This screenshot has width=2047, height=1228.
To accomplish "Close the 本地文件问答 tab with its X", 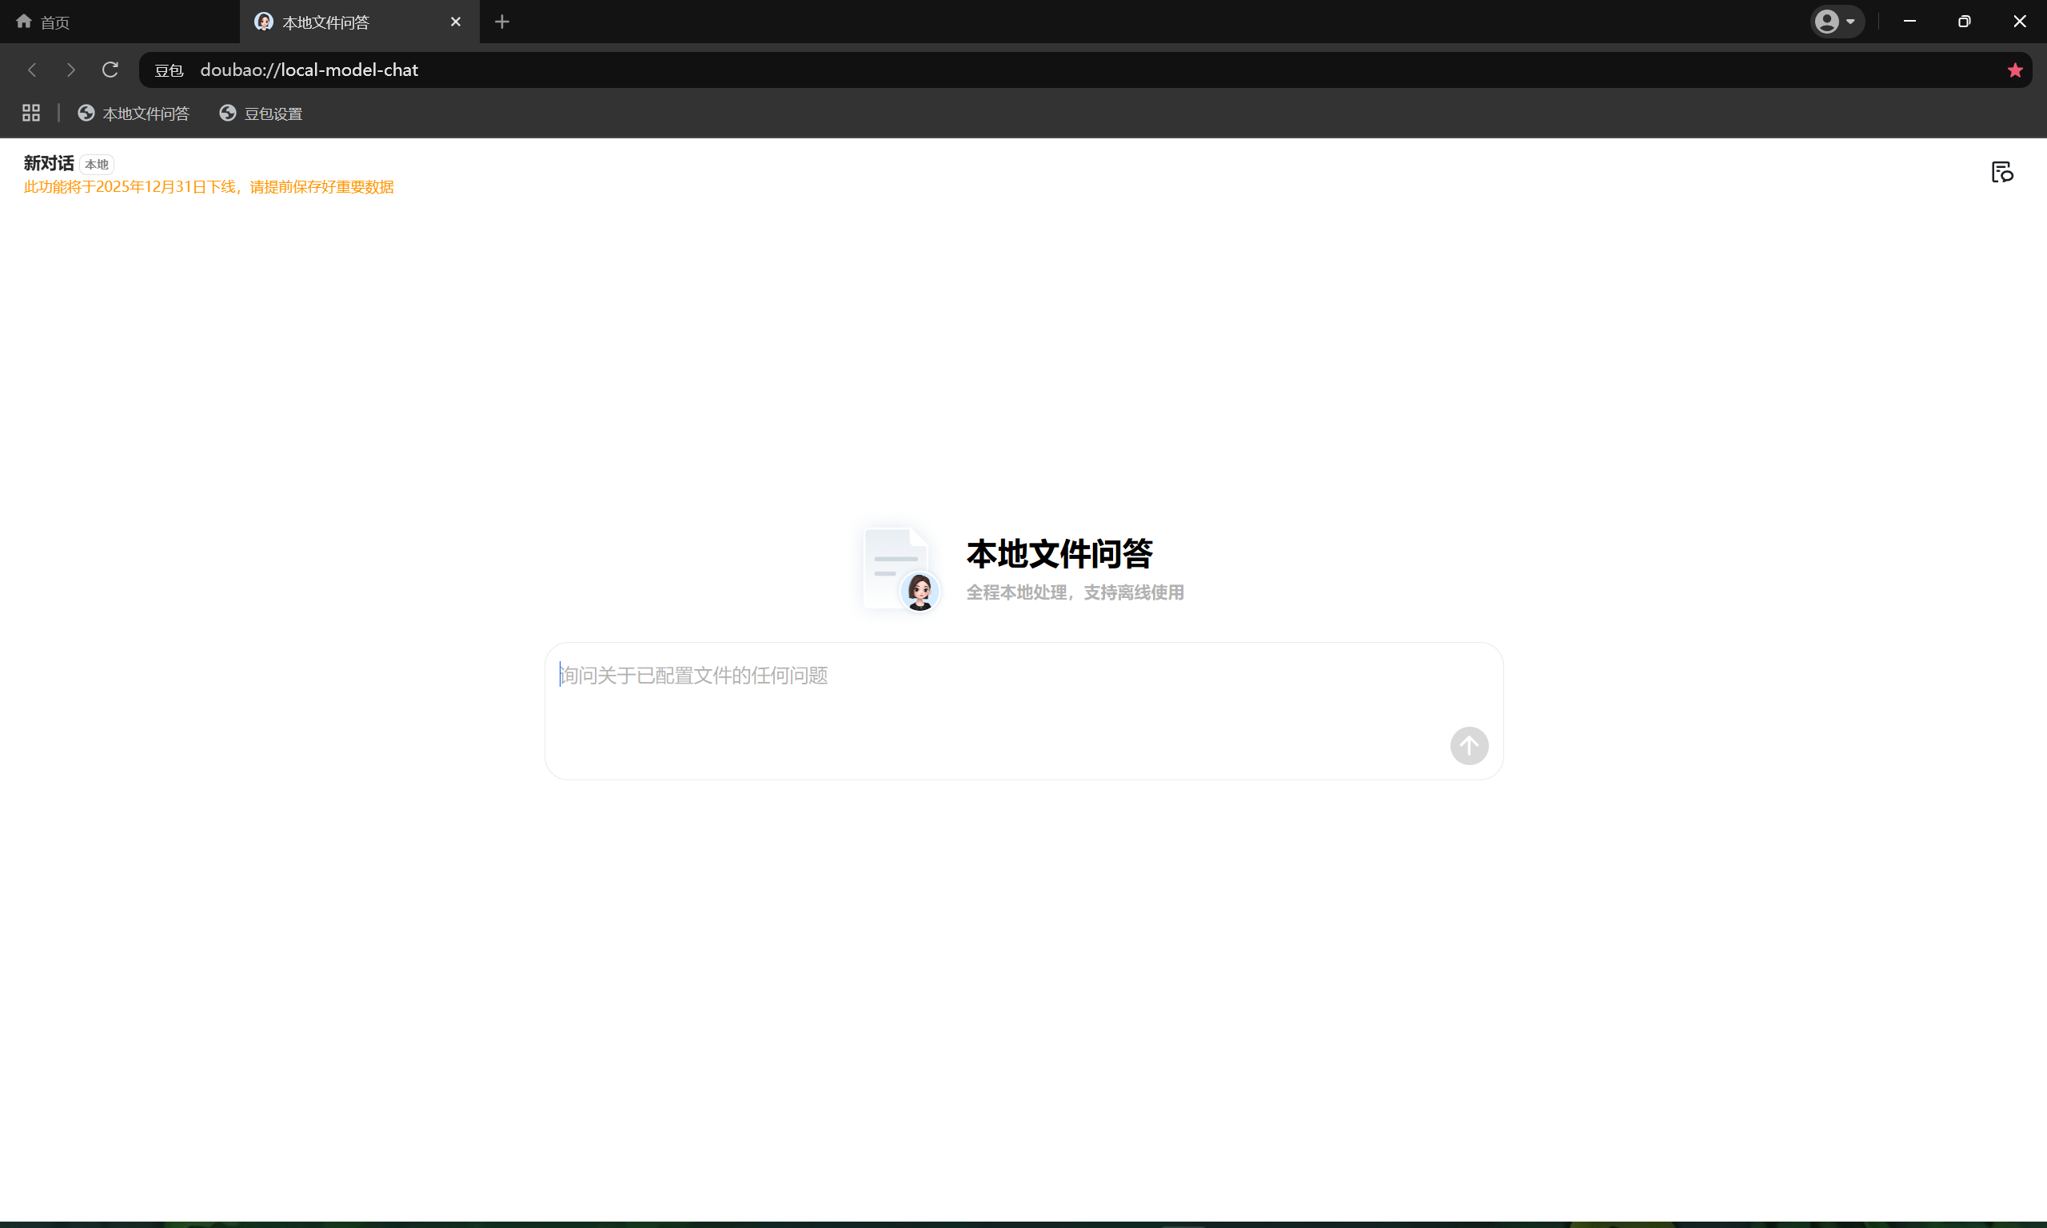I will pos(455,22).
